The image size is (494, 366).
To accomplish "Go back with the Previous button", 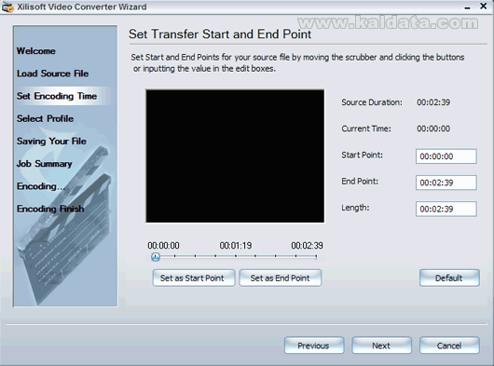I will pyautogui.click(x=314, y=346).
